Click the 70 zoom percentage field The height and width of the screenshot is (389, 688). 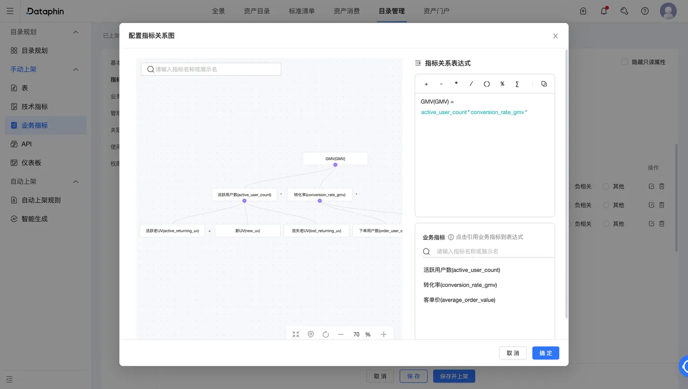pos(356,334)
